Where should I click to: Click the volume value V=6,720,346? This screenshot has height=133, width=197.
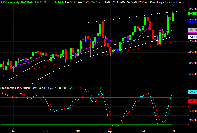pos(140,2)
